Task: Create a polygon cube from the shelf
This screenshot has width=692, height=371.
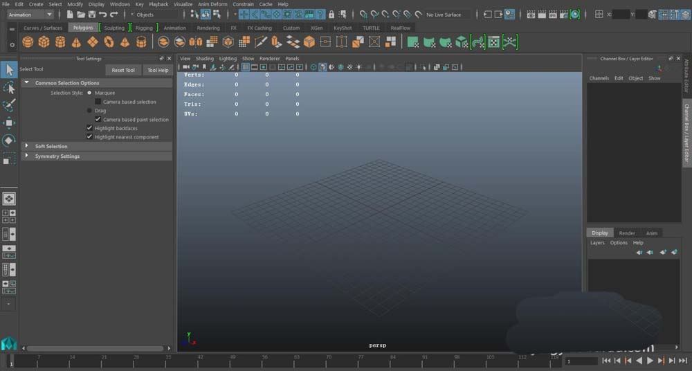Action: (44, 42)
